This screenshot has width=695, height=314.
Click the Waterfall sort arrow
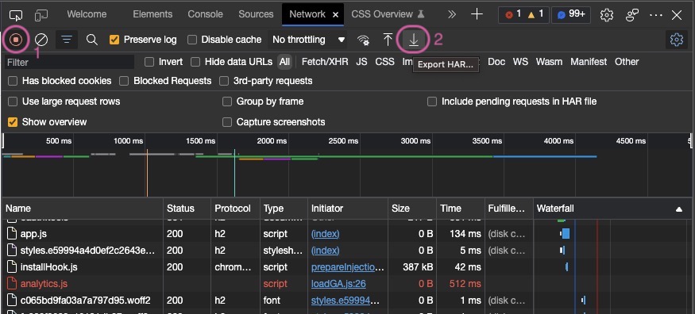click(679, 209)
